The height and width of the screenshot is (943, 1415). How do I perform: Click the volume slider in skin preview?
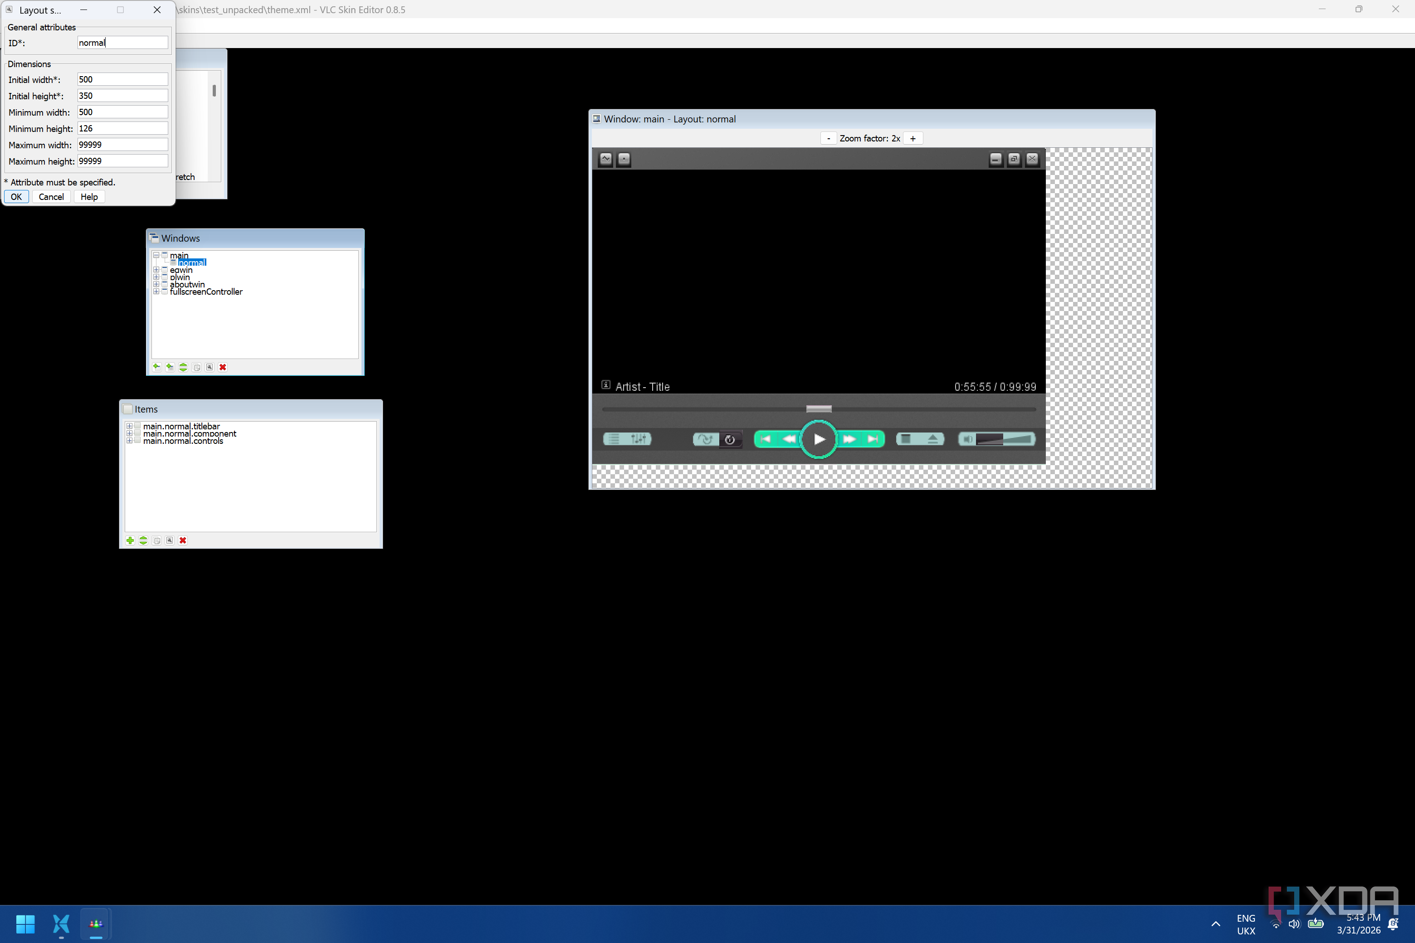point(1004,439)
